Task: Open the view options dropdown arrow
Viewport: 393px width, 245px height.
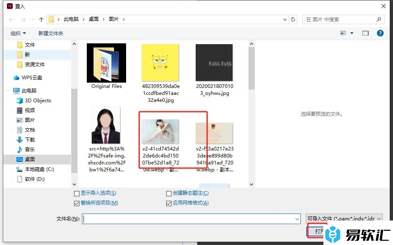Action: pos(352,33)
